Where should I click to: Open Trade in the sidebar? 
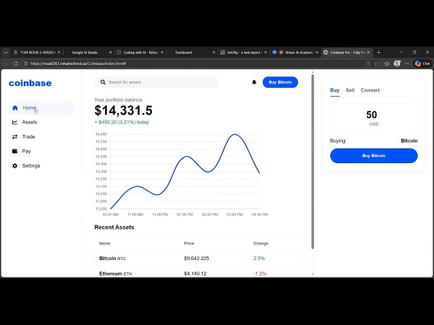[x=41, y=137]
